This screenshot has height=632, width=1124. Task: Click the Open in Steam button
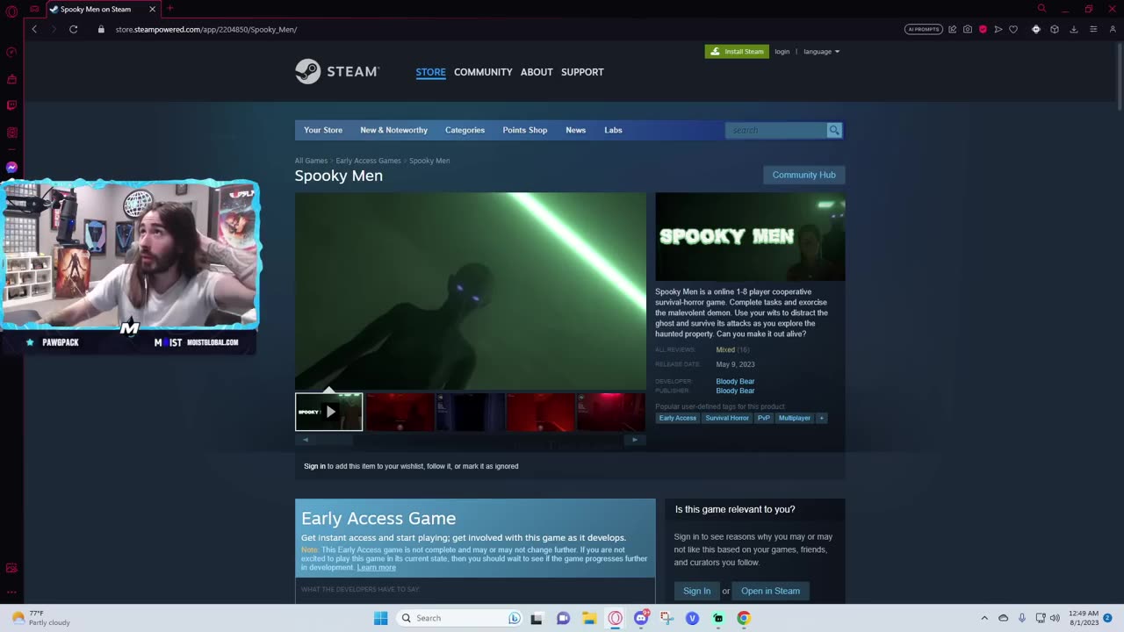[x=770, y=591]
